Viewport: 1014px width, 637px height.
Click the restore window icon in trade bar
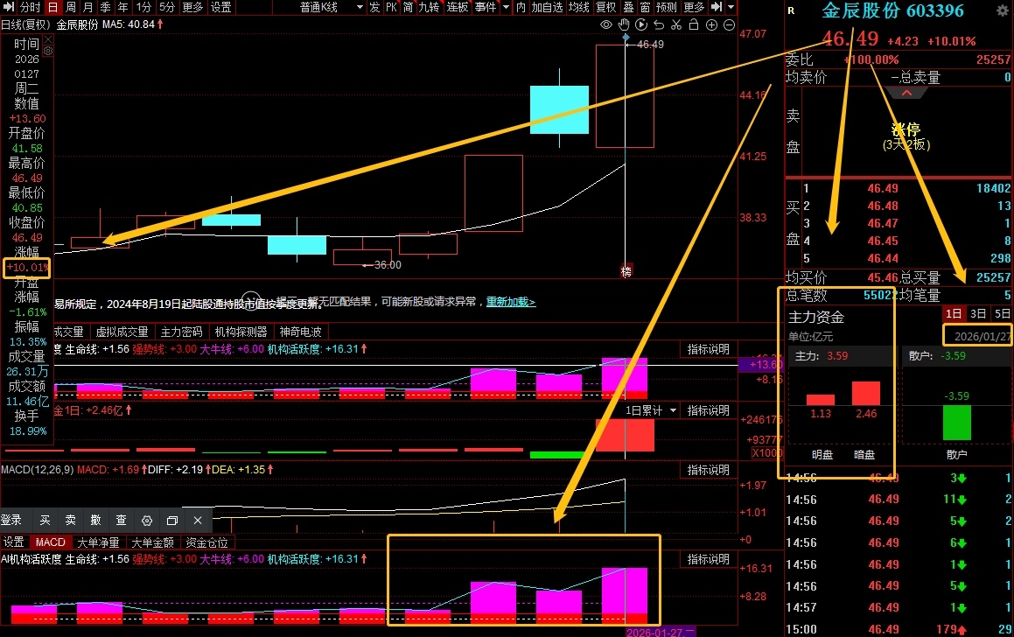tap(172, 521)
